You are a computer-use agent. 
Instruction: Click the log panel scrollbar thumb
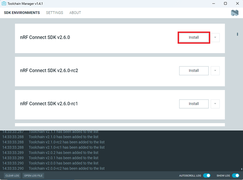[x=242, y=169]
